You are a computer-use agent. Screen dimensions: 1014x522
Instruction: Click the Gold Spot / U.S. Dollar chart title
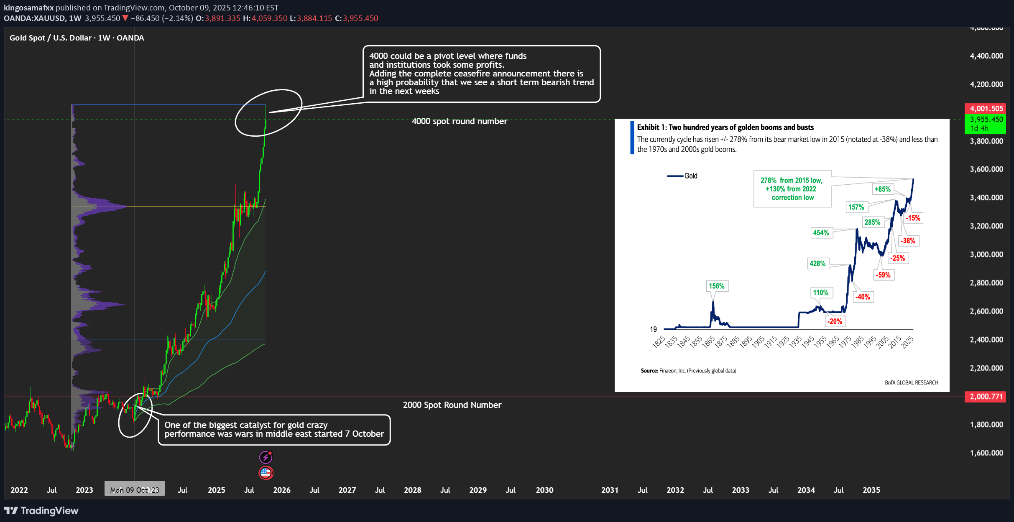pyautogui.click(x=77, y=38)
